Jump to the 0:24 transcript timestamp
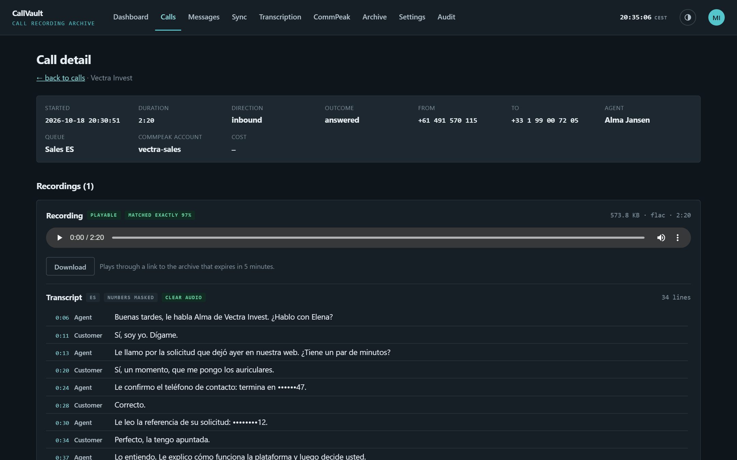Screen dimensions: 737x460 pyautogui.click(x=62, y=388)
